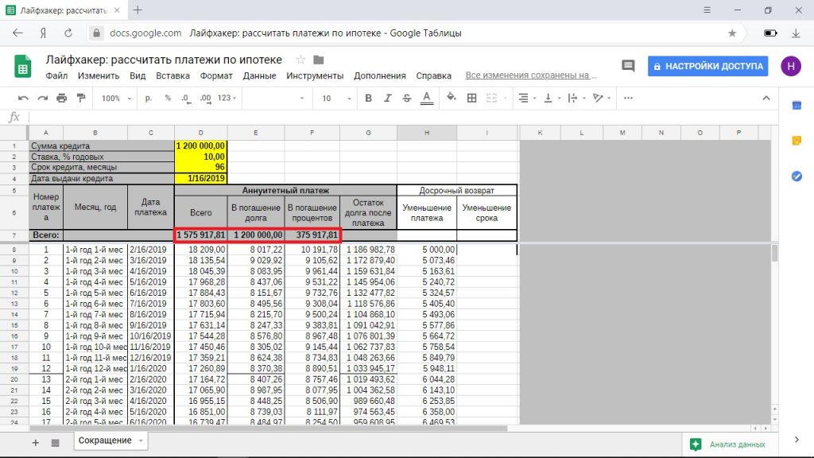Apply bold formatting with B icon
The image size is (814, 458).
pyautogui.click(x=368, y=98)
